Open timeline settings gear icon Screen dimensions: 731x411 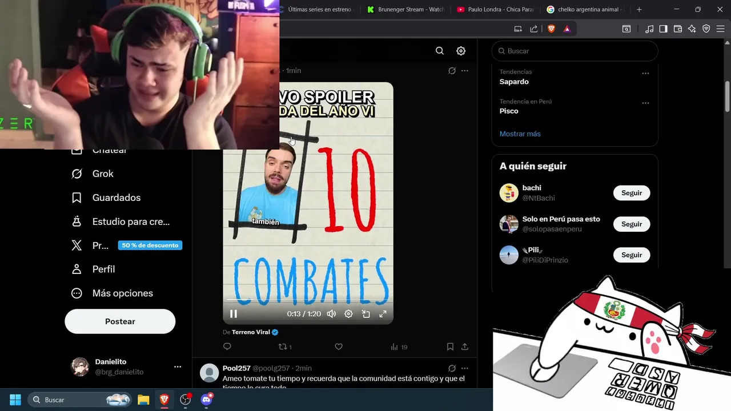461,51
